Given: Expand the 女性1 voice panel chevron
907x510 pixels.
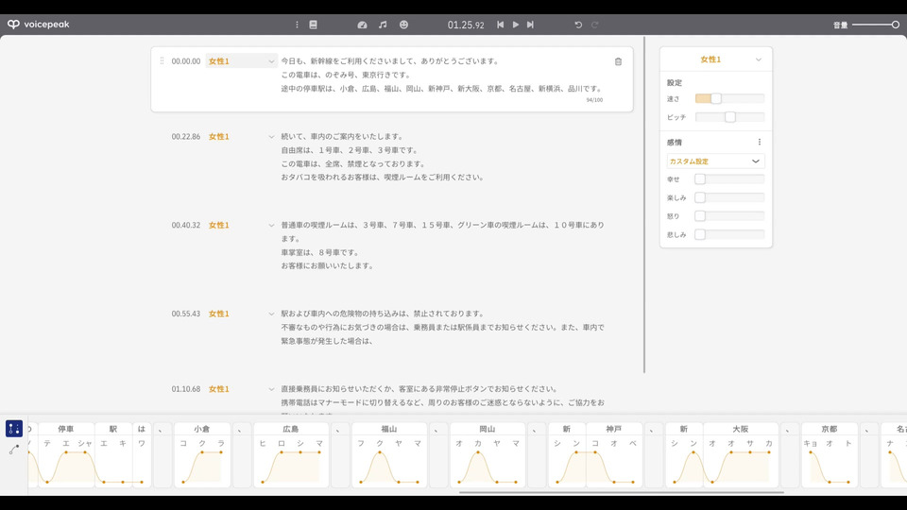Looking at the screenshot, I should coord(759,59).
